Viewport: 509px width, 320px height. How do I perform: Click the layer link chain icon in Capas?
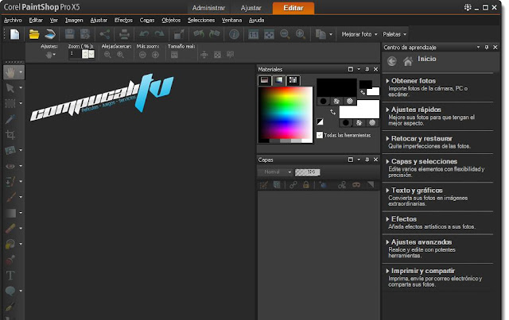pos(293,185)
